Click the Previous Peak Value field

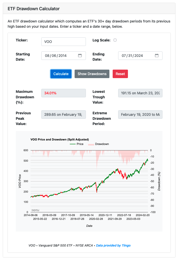point(63,114)
